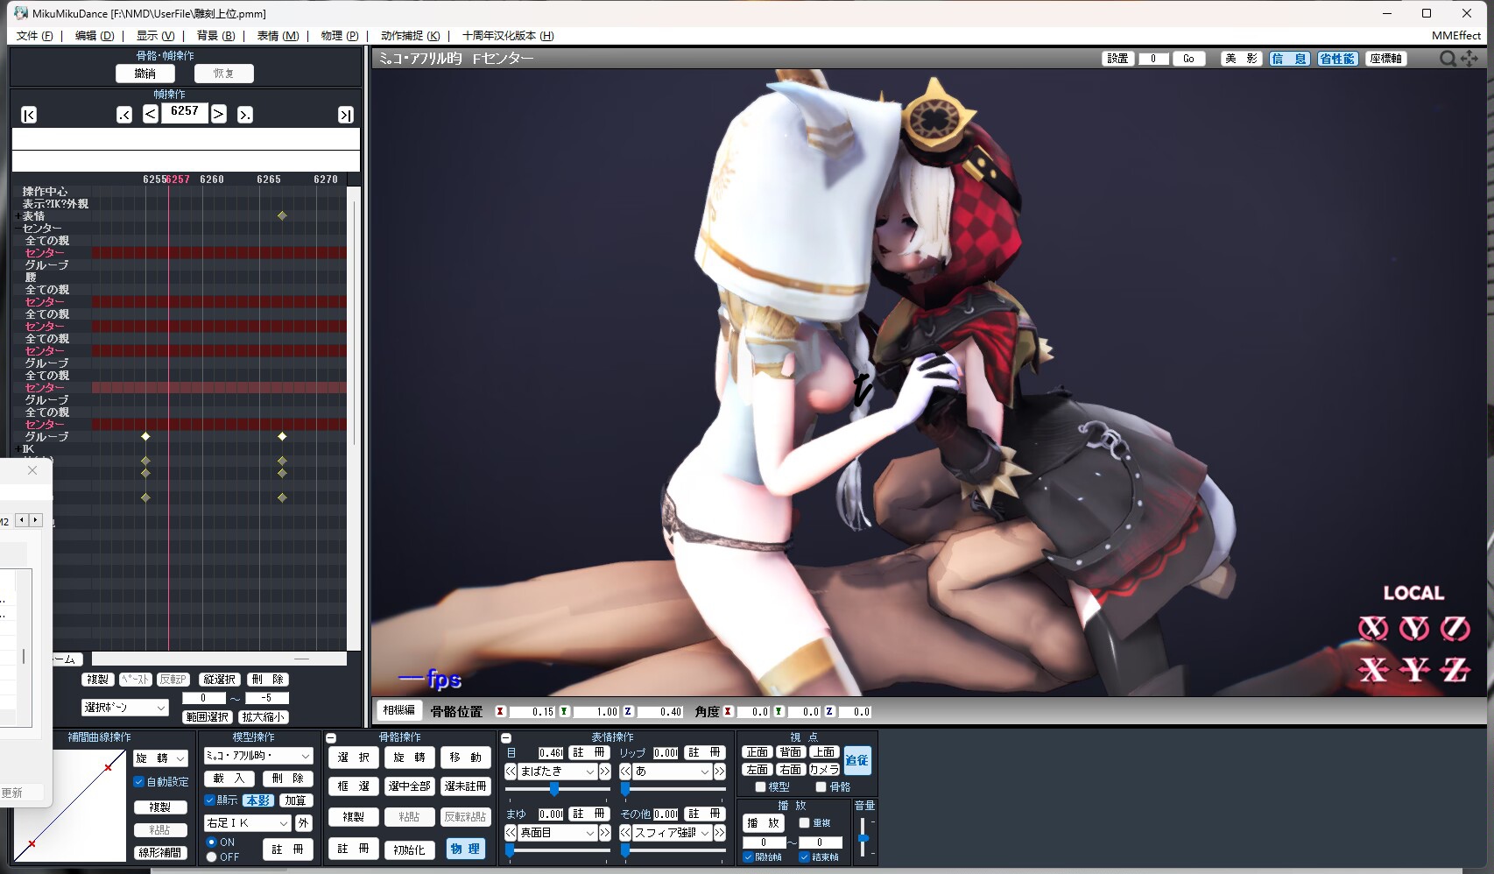The width and height of the screenshot is (1494, 874).
Task: Click the crossed-out Y rotation axis icon
Action: coord(1414,628)
